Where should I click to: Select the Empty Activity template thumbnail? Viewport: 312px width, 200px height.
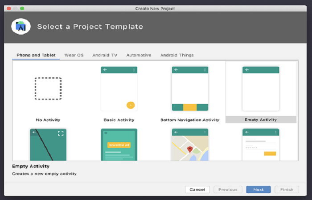(261, 88)
